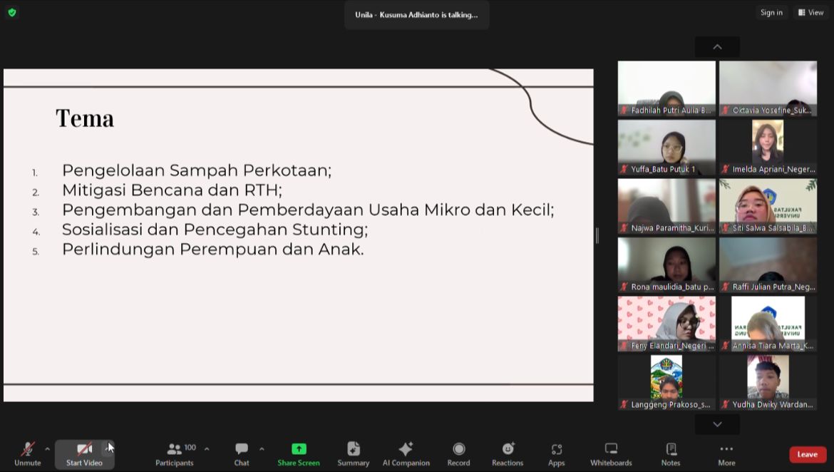This screenshot has height=472, width=834.
Task: Start recording with the Record button
Action: 458,453
